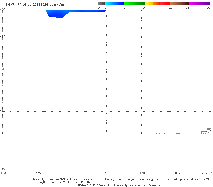Choose the magenta-purple colorbar segment
This screenshot has width=213, height=187.
(199, 3)
